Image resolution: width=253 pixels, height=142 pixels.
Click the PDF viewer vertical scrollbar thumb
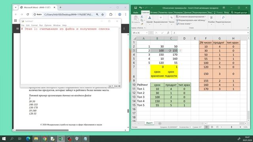coord(128,111)
